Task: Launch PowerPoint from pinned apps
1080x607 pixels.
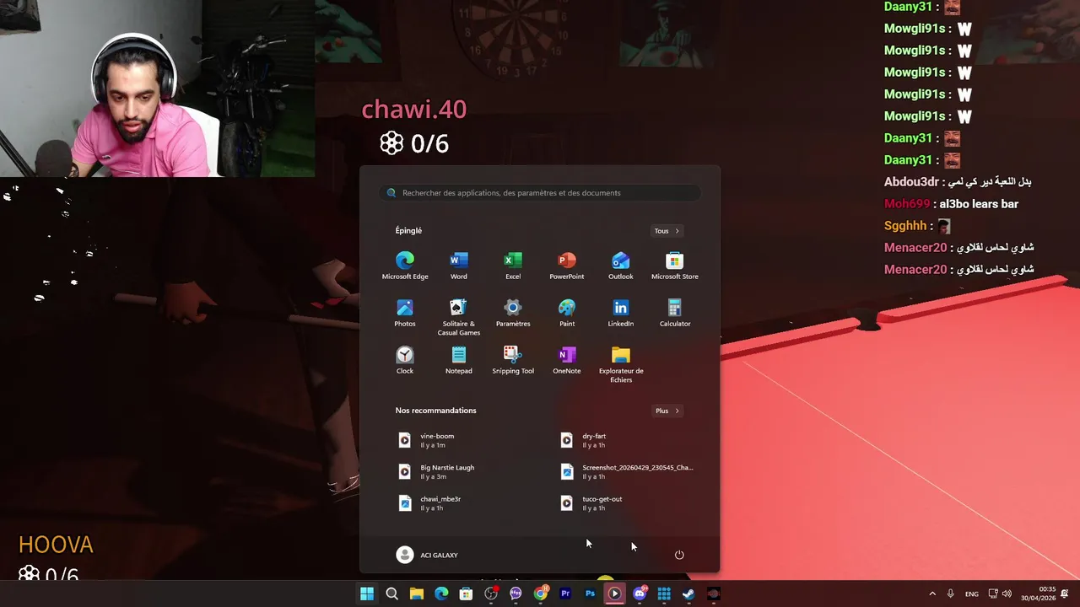Action: (x=567, y=266)
